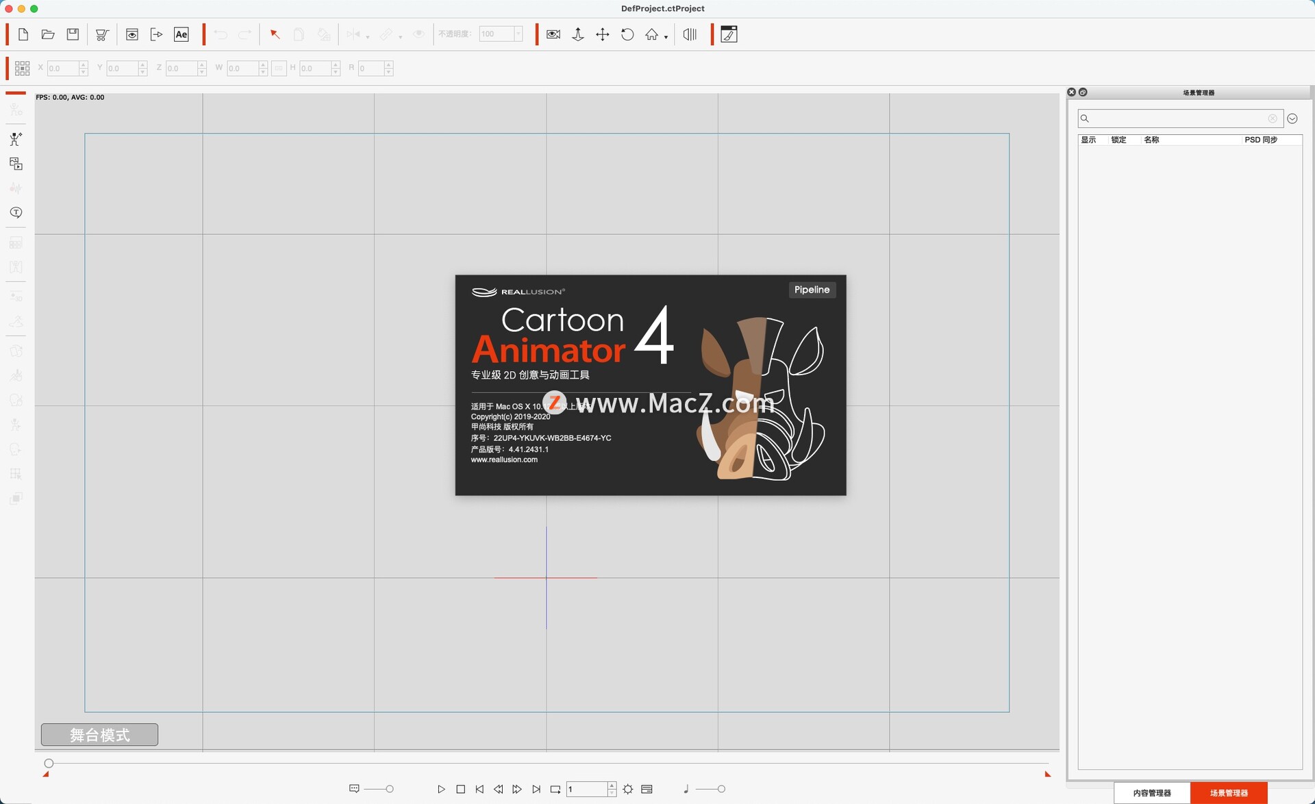Move the timeline playhead scrubber circle

pos(49,763)
